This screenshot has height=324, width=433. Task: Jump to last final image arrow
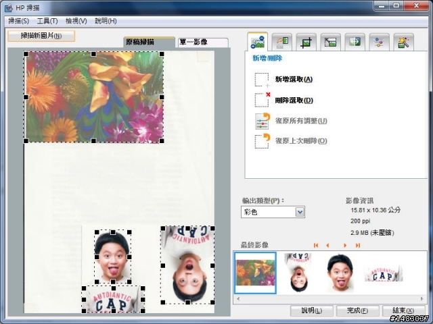click(358, 245)
